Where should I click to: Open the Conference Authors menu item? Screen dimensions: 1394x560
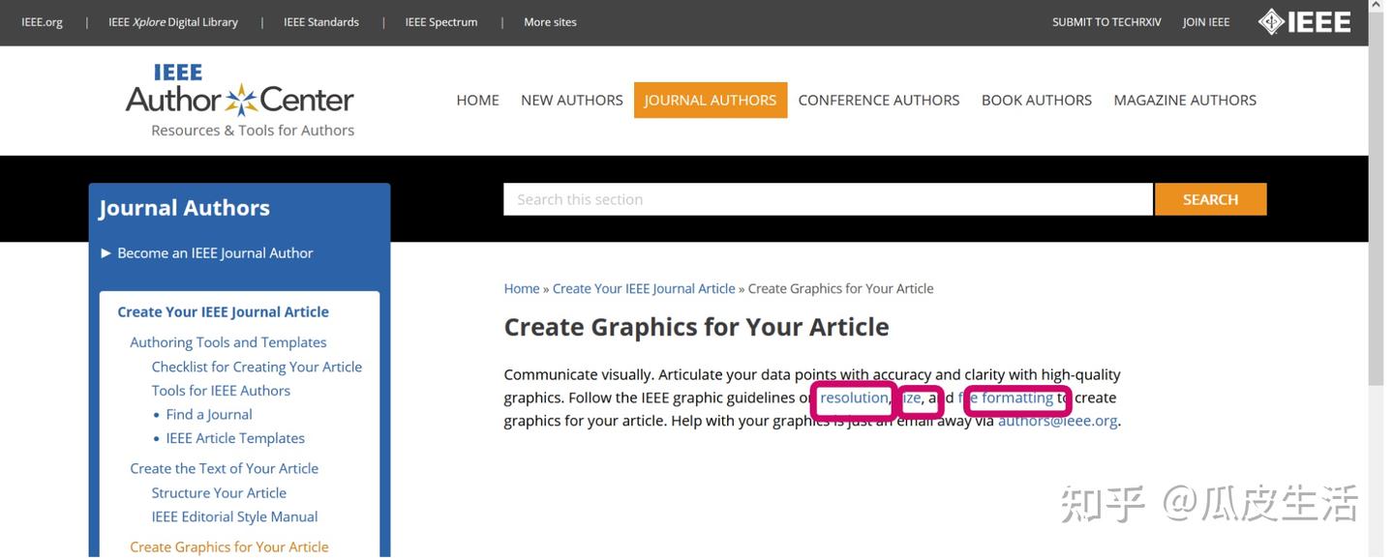pos(878,101)
